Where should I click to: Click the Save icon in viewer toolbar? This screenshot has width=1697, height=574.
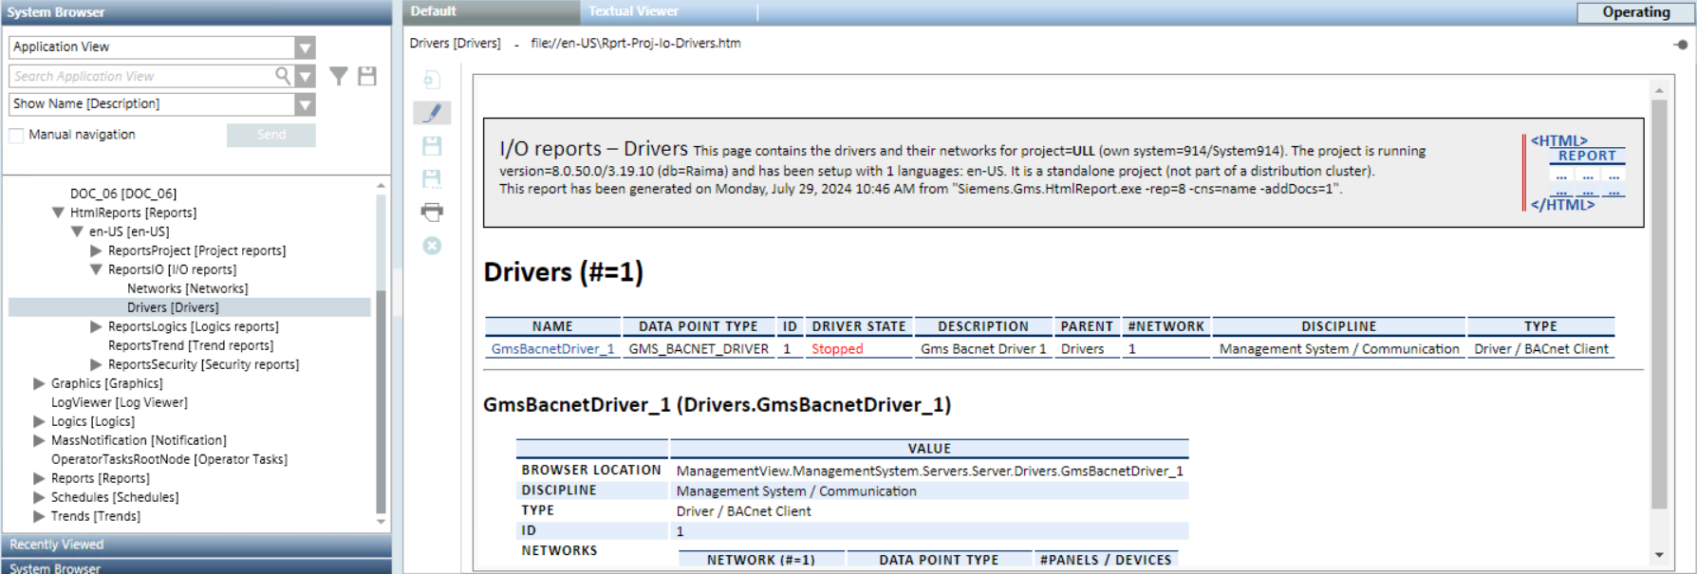tap(432, 145)
